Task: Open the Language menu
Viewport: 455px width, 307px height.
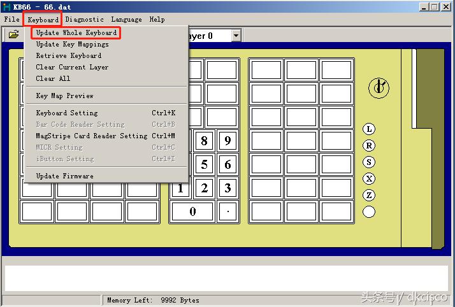Action: click(x=126, y=20)
